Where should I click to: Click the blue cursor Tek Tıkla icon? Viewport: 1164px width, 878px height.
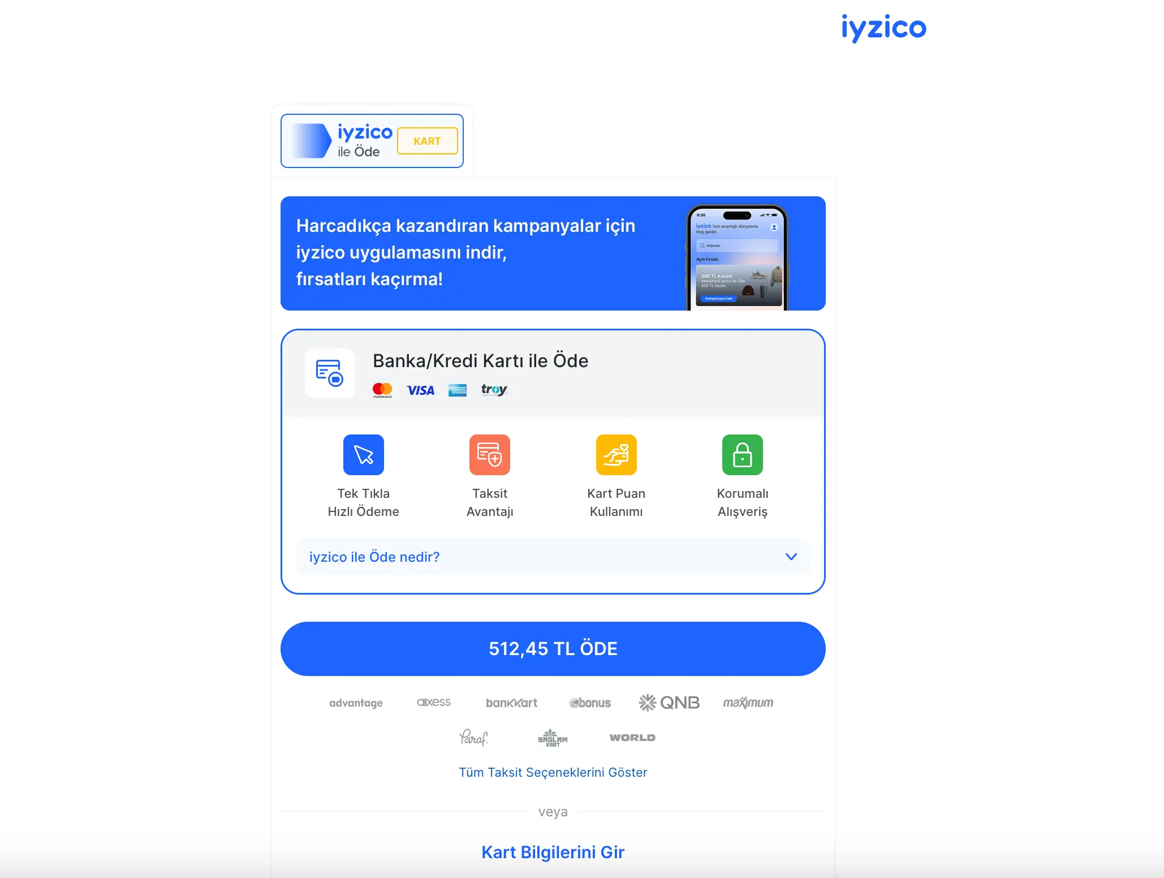click(364, 455)
